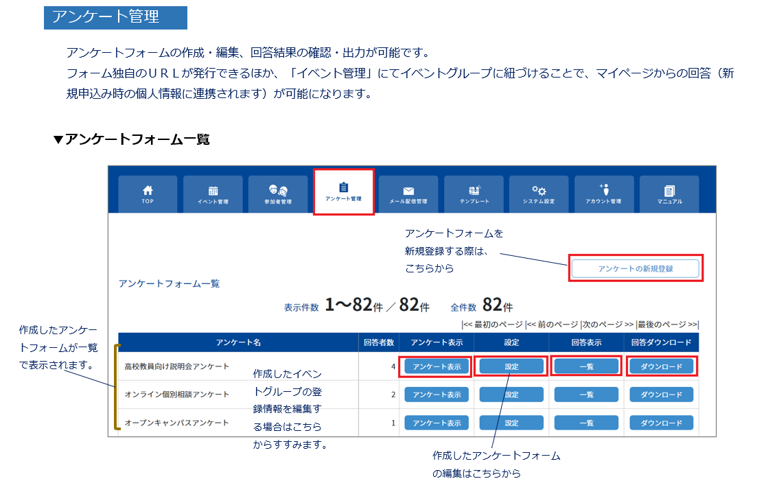Image resolution: width=768 pixels, height=492 pixels.
Task: Click 一覧 for オープンキャンパスアンケート
Action: point(586,423)
